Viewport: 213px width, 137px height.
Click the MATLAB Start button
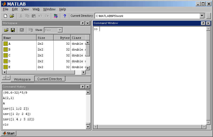[9, 133]
